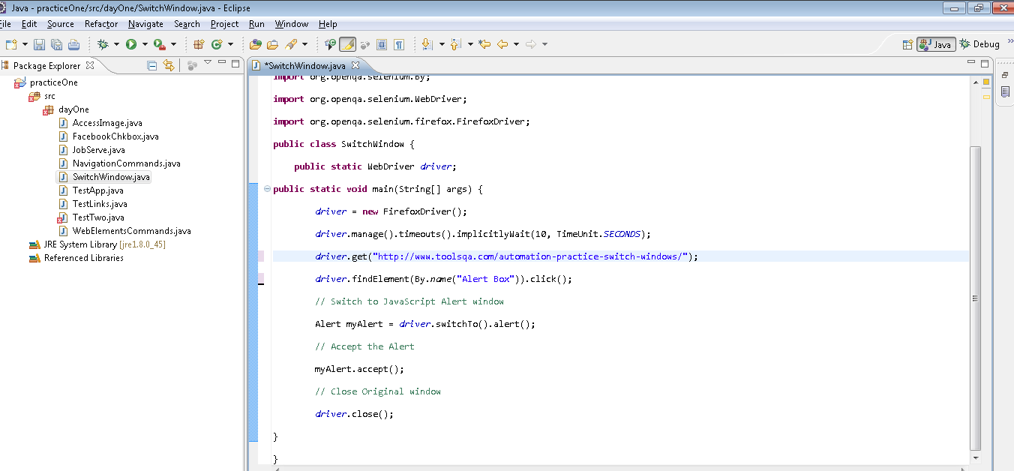Select WebElementsCommands.java in the tree
1014x471 pixels.
coord(131,231)
